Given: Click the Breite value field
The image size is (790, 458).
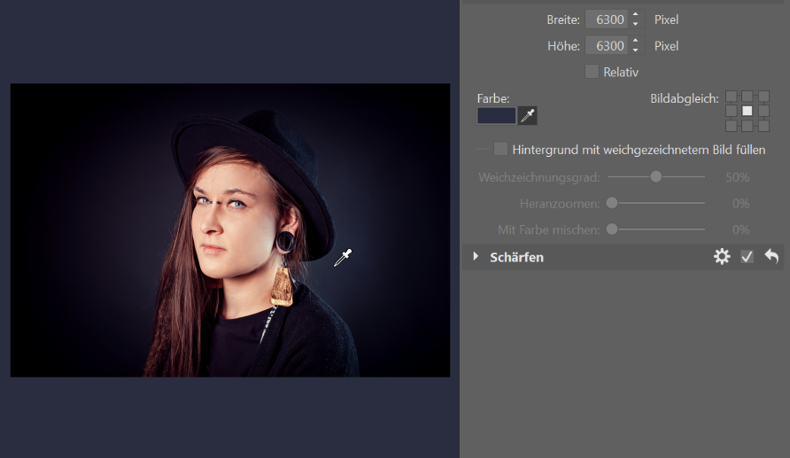Looking at the screenshot, I should (x=607, y=19).
